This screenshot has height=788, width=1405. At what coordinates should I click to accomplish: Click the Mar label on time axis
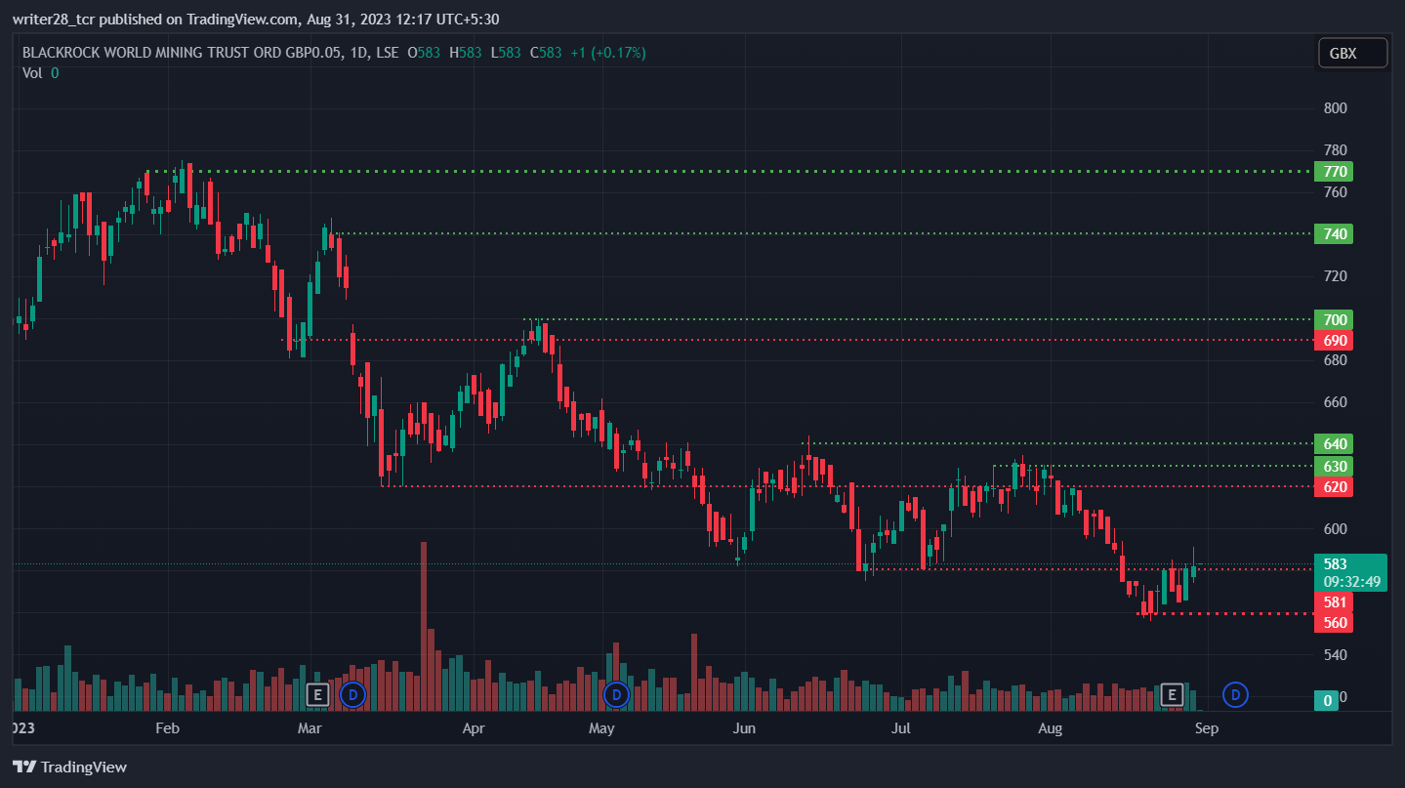(310, 728)
